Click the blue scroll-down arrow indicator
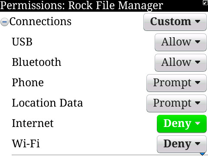Image resolution: width=208 pixels, height=156 pixels. (x=202, y=154)
